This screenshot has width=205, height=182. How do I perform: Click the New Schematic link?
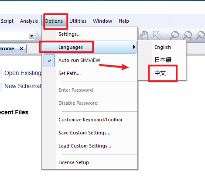(x=23, y=86)
